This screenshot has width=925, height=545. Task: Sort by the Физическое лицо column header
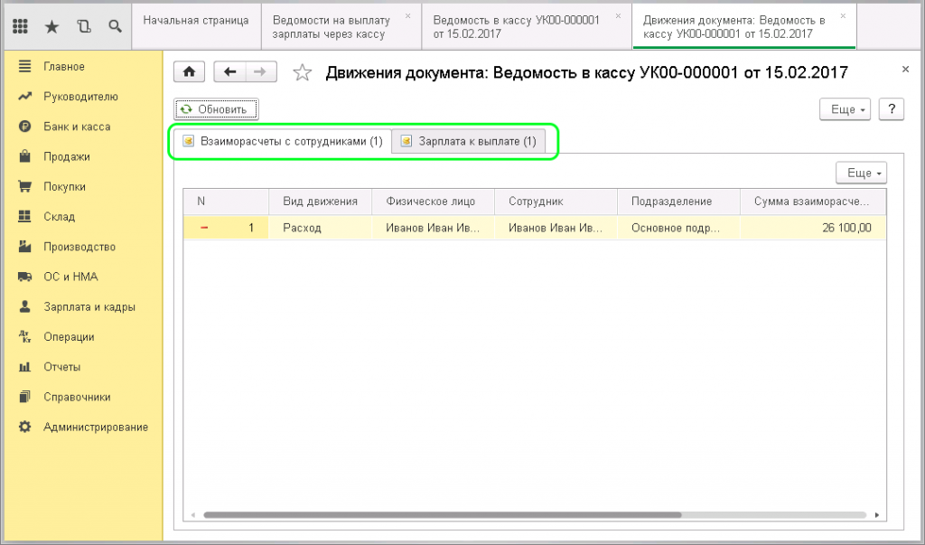point(433,202)
